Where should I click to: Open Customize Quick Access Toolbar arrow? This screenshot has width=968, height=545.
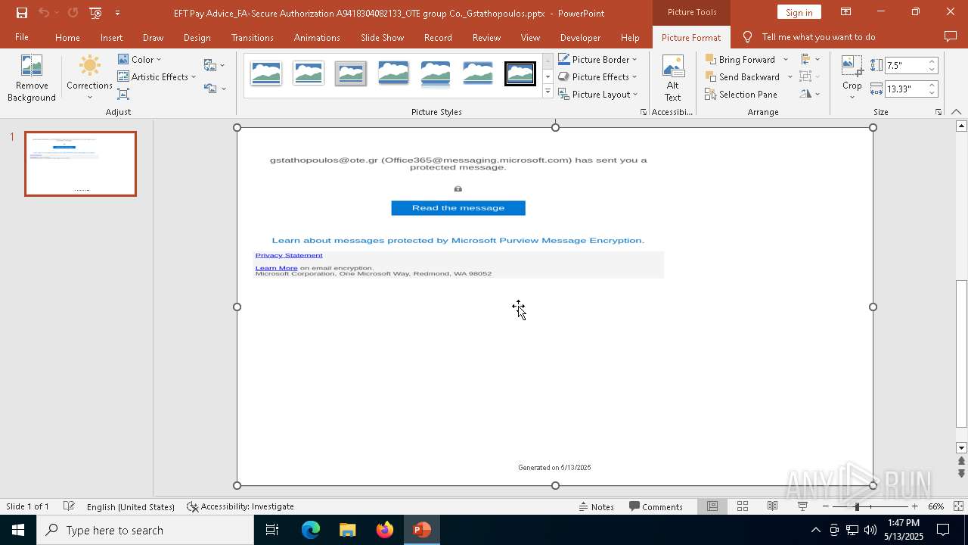(117, 13)
